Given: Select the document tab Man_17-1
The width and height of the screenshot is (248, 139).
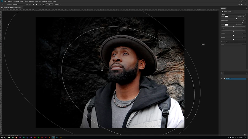Looking at the screenshot, I should tap(10, 8).
